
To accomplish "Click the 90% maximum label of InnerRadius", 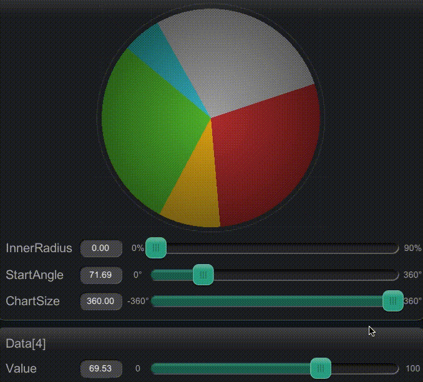I will click(x=412, y=248).
